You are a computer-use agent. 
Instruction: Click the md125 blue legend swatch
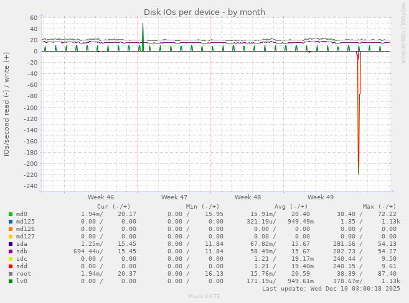point(11,222)
